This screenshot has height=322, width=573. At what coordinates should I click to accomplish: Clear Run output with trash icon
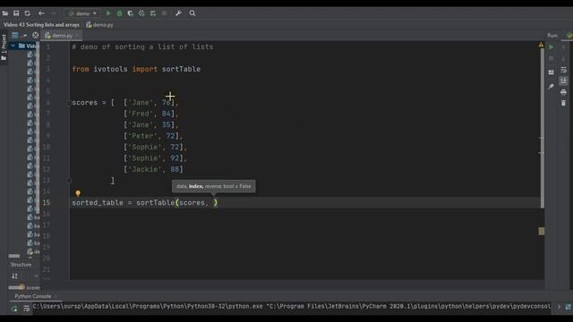563,104
